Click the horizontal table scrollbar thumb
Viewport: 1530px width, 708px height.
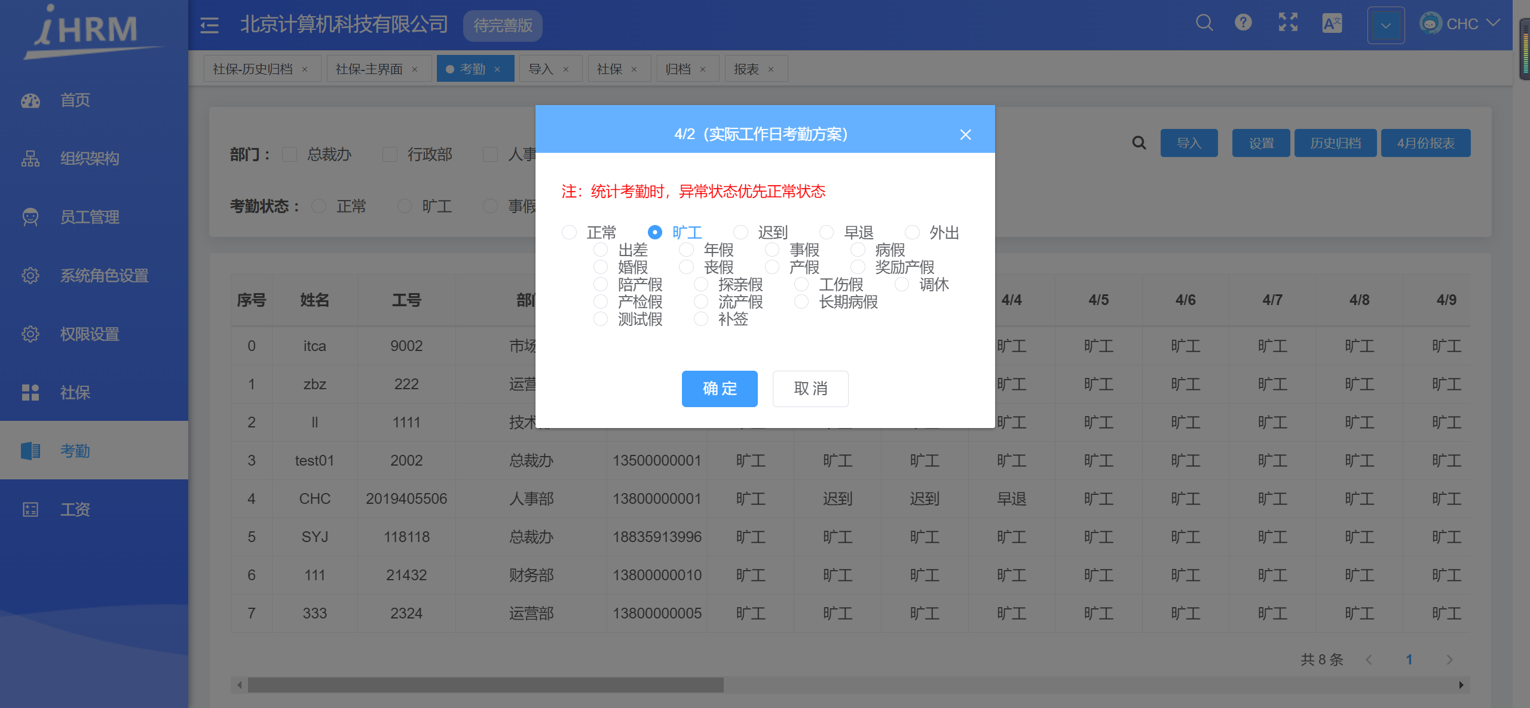[485, 685]
